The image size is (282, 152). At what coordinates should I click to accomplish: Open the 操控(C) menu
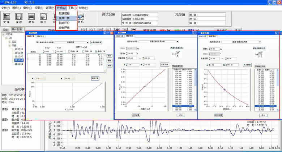(27, 8)
